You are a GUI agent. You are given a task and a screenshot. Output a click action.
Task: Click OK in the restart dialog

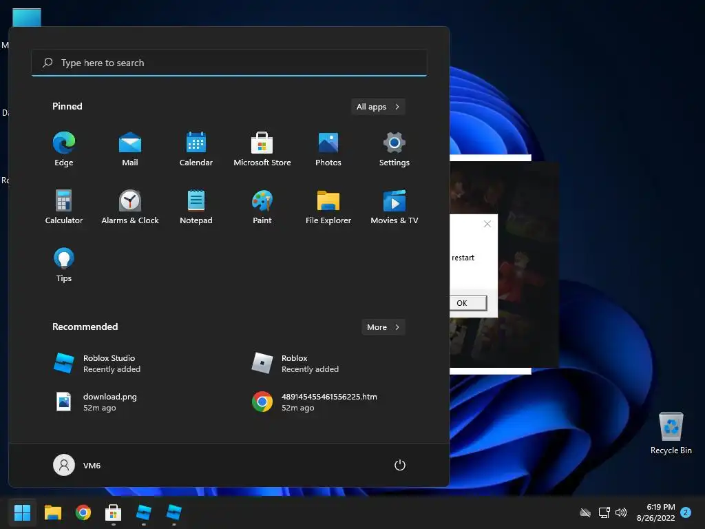point(467,303)
